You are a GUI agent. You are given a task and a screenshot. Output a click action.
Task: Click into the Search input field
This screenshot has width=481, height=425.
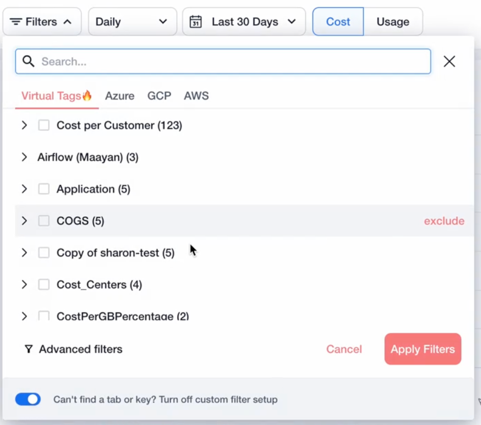pos(232,62)
